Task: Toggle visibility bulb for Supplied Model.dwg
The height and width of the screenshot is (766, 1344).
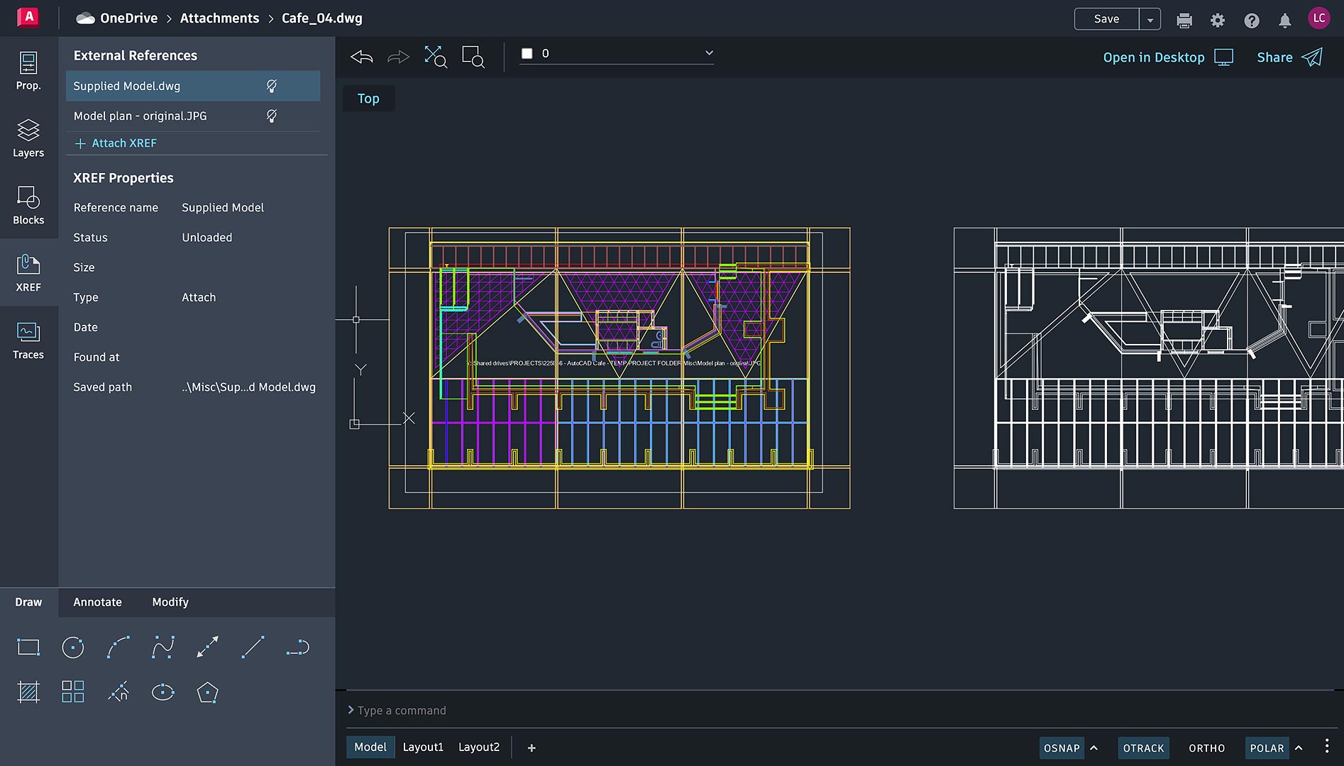Action: 271,86
